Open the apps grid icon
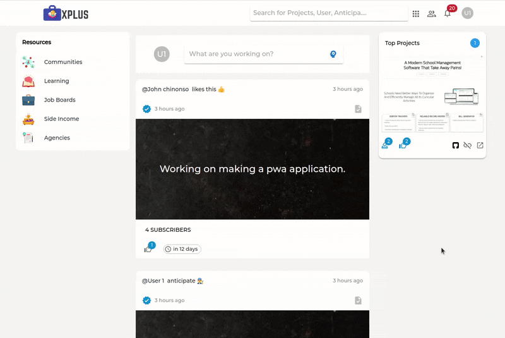The width and height of the screenshot is (505, 338). (416, 13)
